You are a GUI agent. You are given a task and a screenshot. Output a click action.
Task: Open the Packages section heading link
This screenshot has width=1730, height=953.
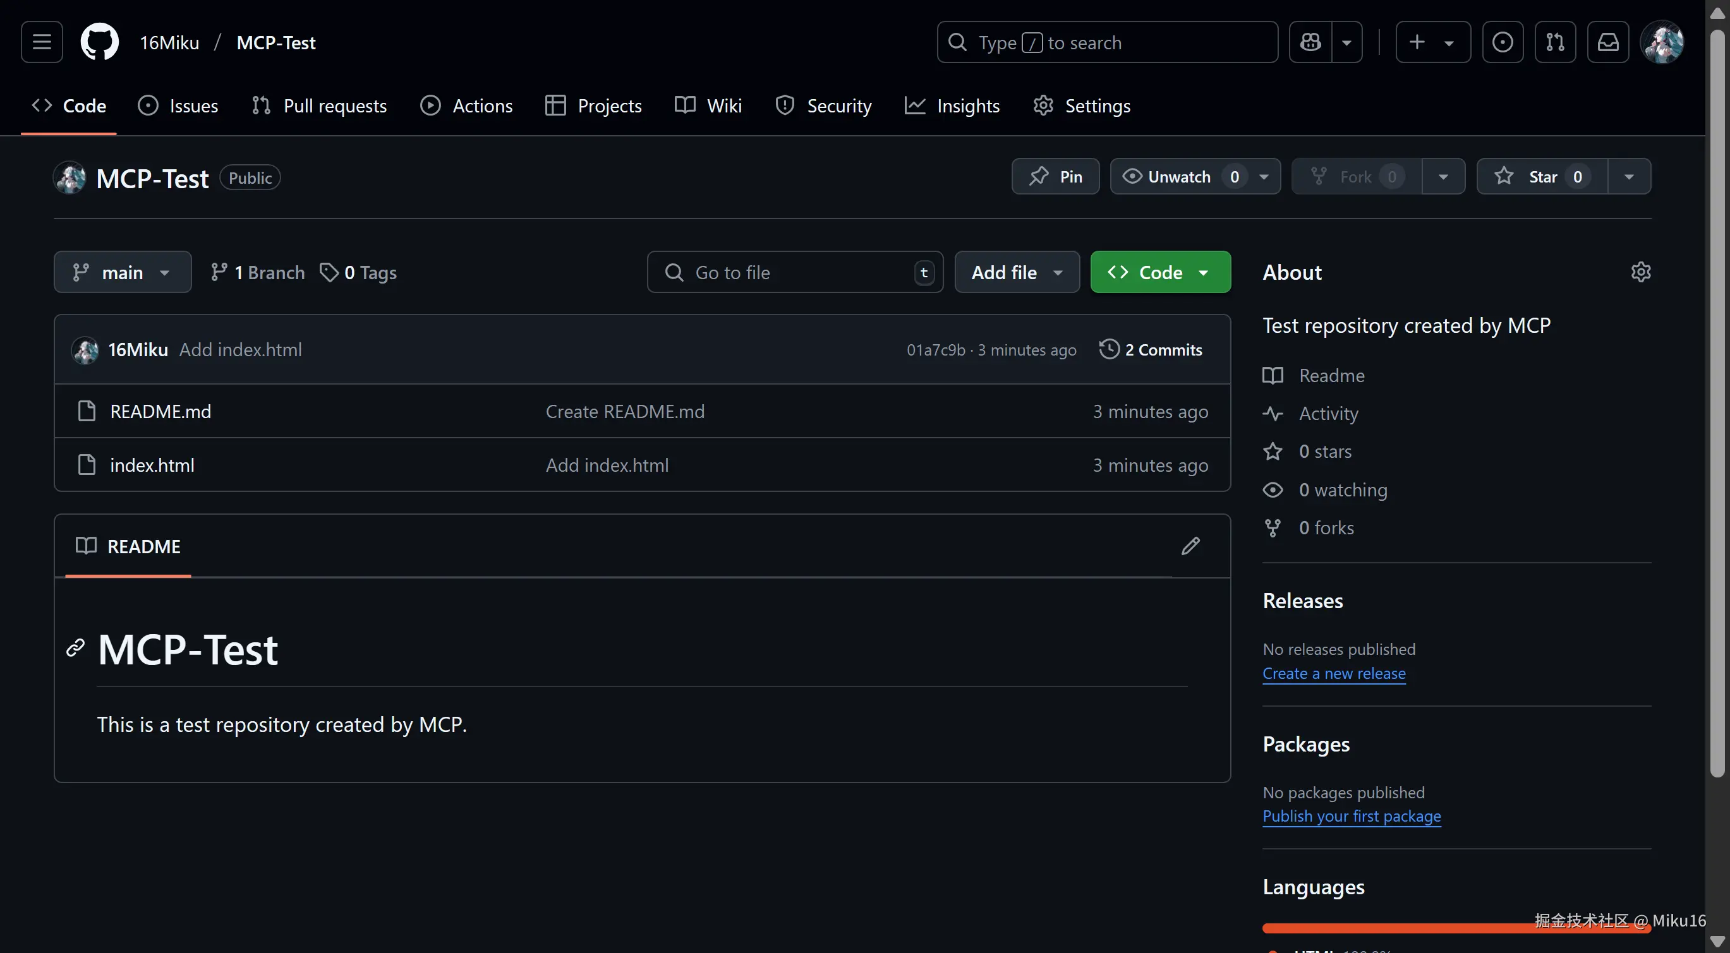(1306, 743)
